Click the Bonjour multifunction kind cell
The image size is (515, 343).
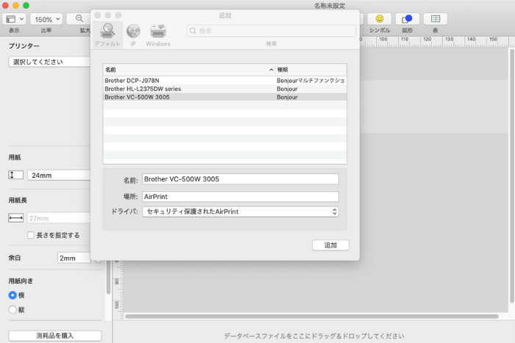tap(310, 80)
